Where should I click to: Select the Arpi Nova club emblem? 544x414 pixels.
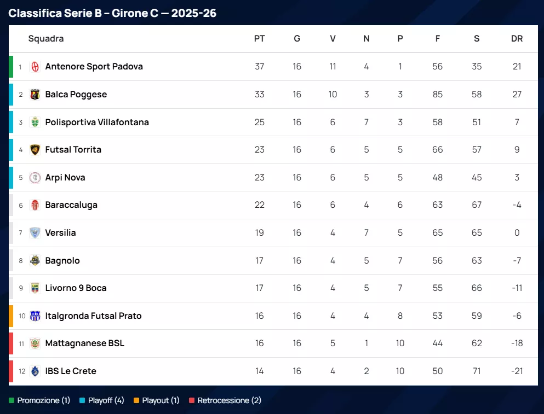click(35, 178)
